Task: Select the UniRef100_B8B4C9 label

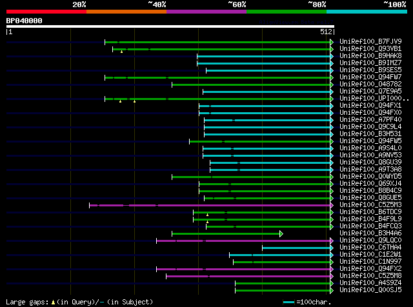Action: pyautogui.click(x=370, y=191)
